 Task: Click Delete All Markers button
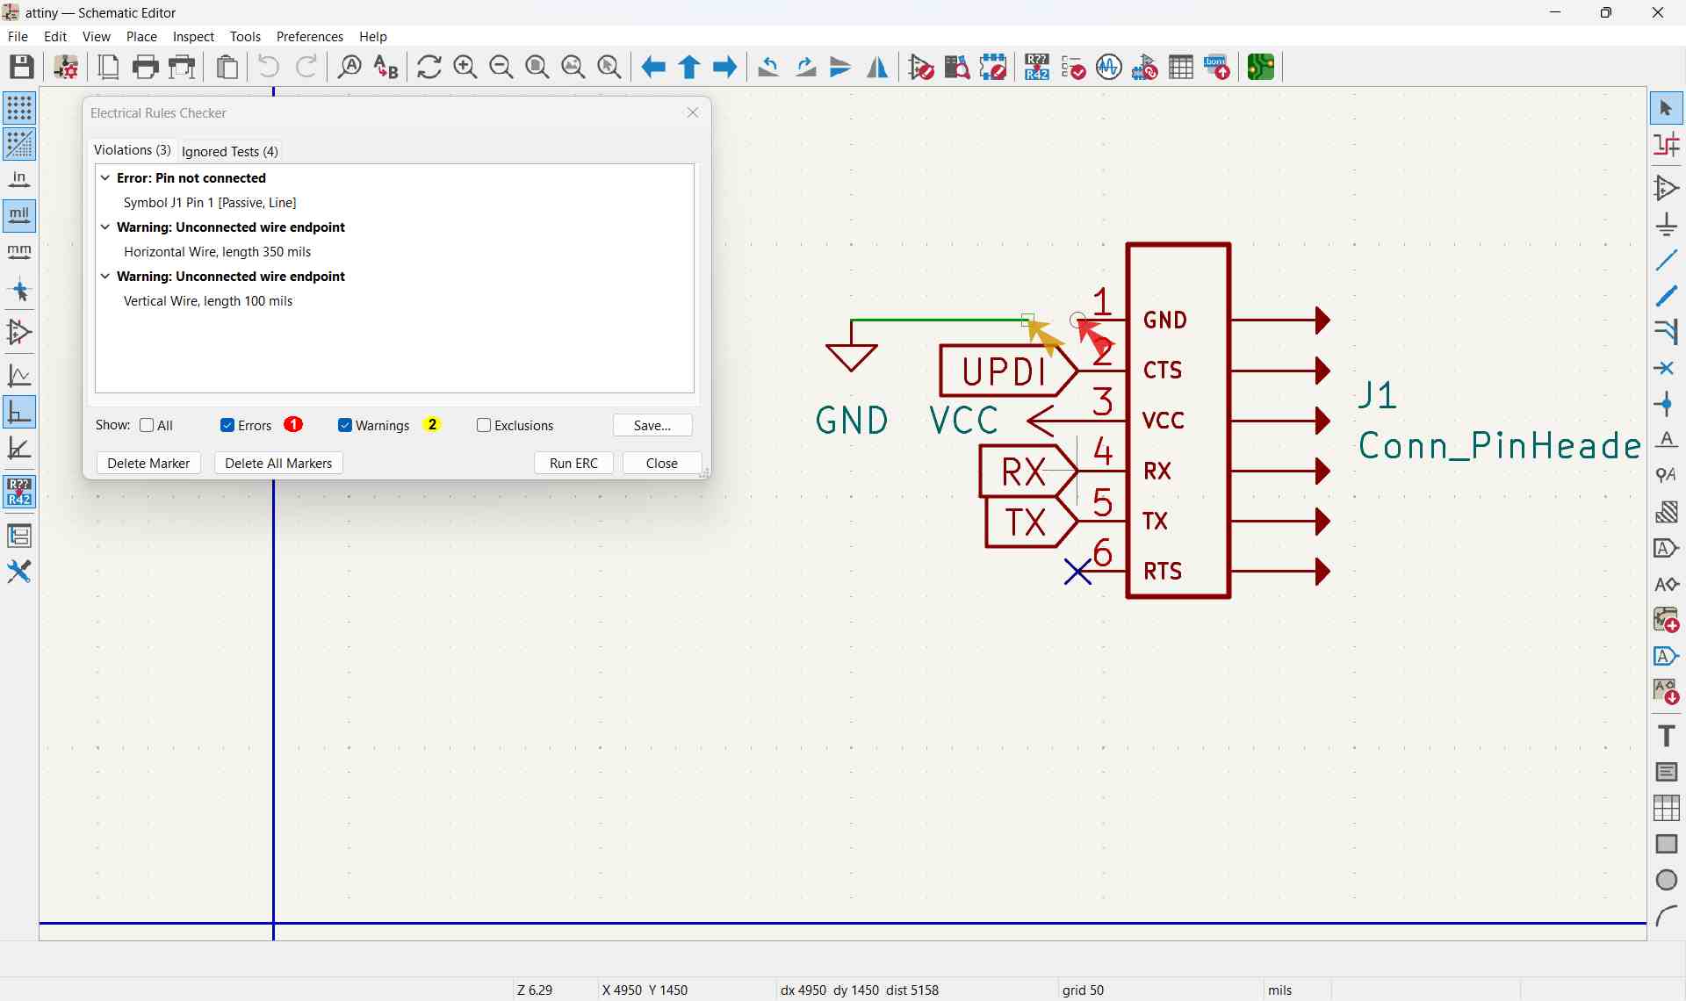[x=278, y=464]
